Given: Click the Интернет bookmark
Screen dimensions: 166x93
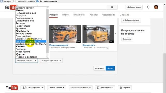Looking at the screenshot, I should (x=6, y=1).
